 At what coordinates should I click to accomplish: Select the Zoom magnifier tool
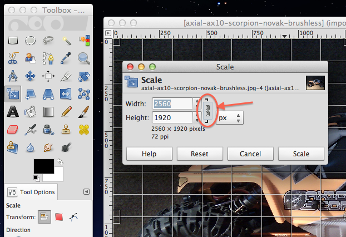click(84, 58)
